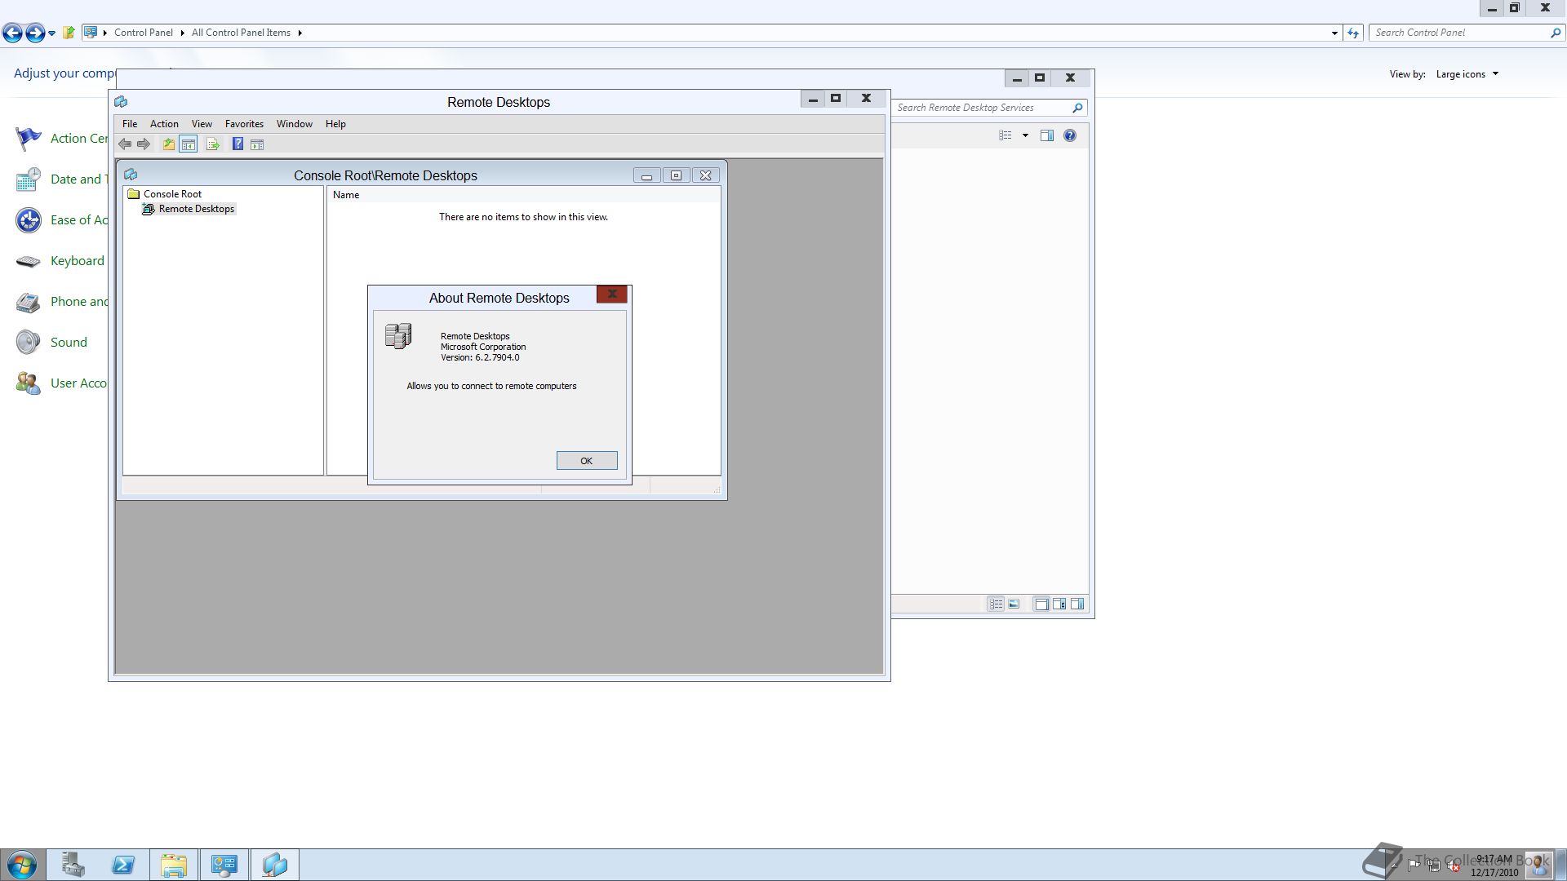Click All Control Panel Items breadcrumb
Image resolution: width=1567 pixels, height=881 pixels.
pyautogui.click(x=241, y=33)
